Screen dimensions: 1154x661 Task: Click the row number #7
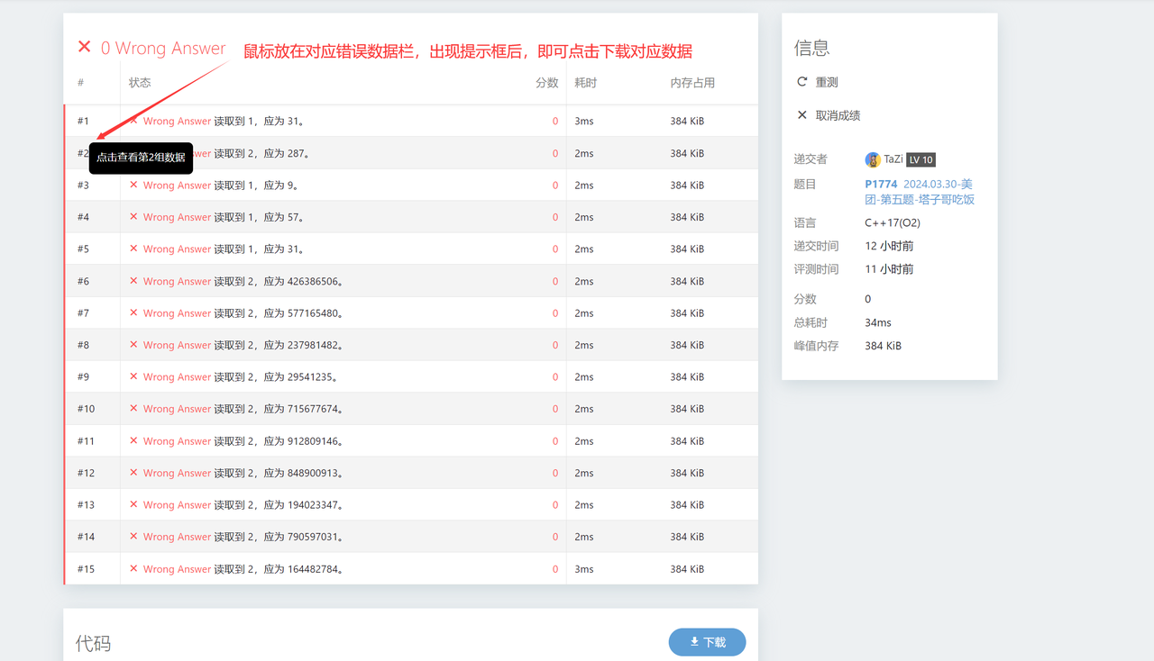pos(83,312)
